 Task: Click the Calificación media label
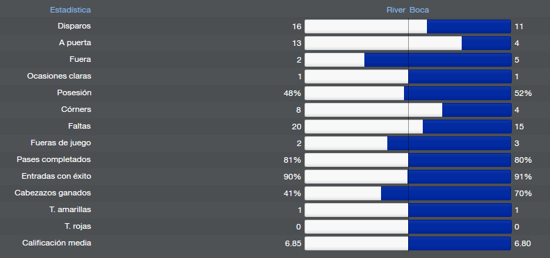pyautogui.click(x=56, y=243)
